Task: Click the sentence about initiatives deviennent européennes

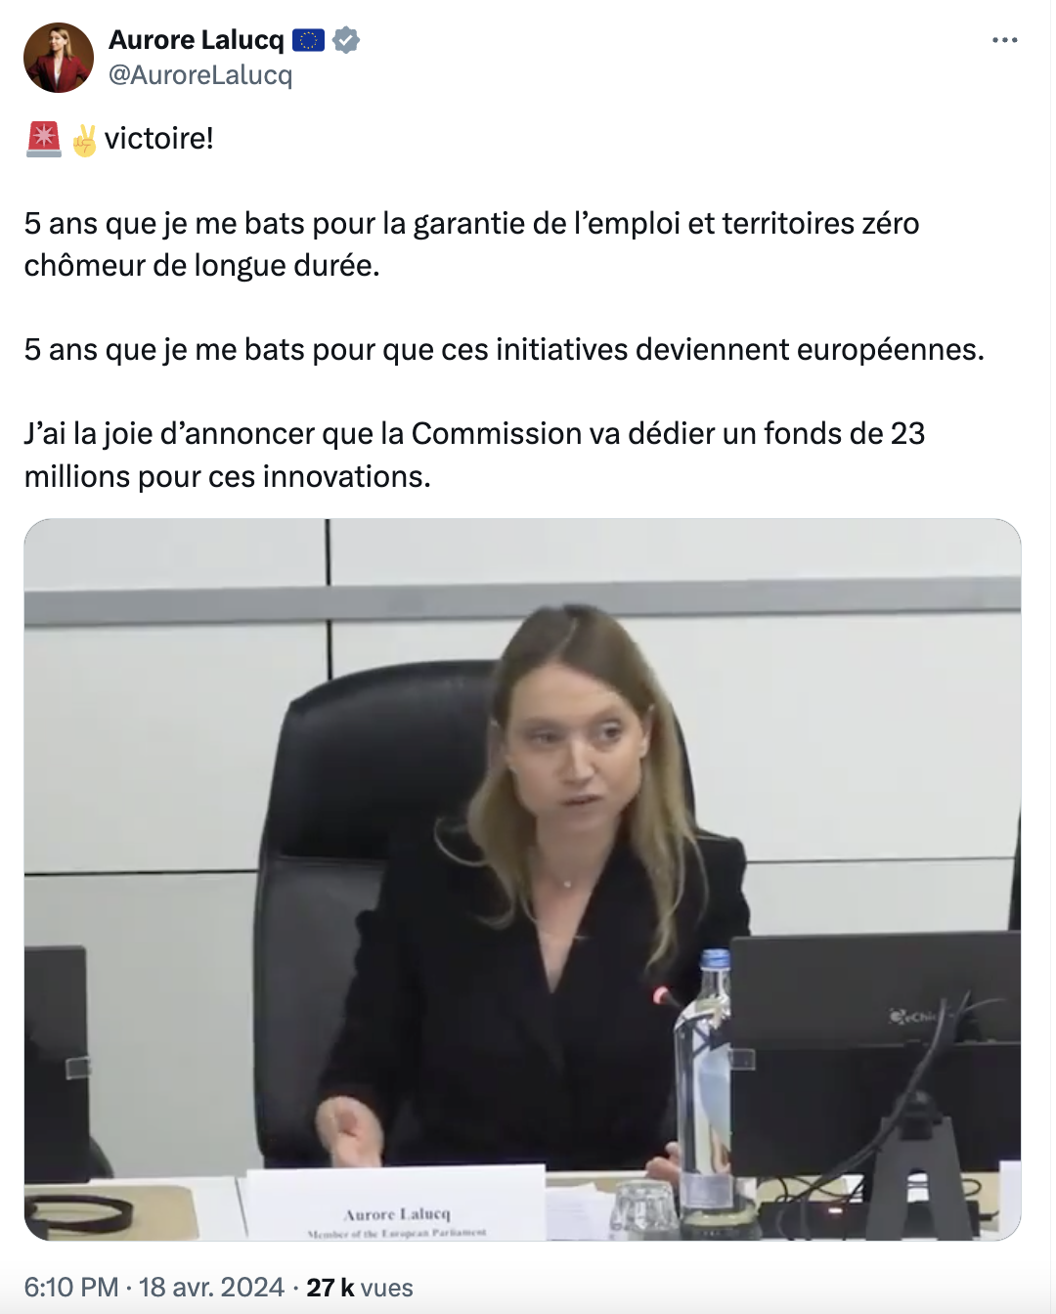Action: (x=505, y=349)
